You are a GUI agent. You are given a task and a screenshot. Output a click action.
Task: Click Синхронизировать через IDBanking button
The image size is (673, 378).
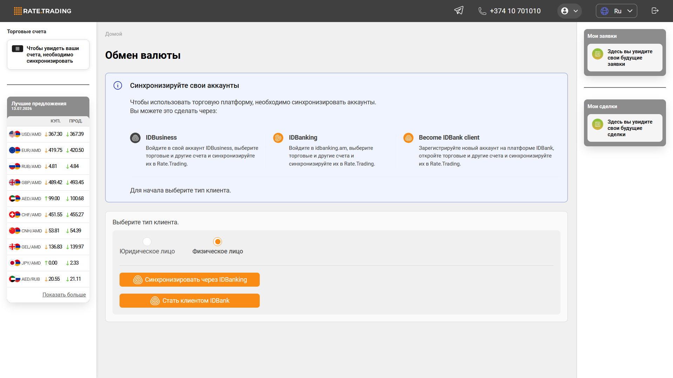190,280
